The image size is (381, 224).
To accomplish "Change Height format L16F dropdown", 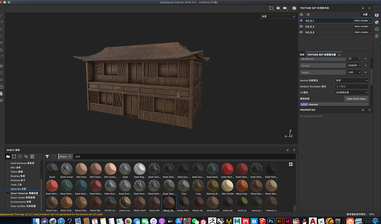I will click(x=354, y=72).
